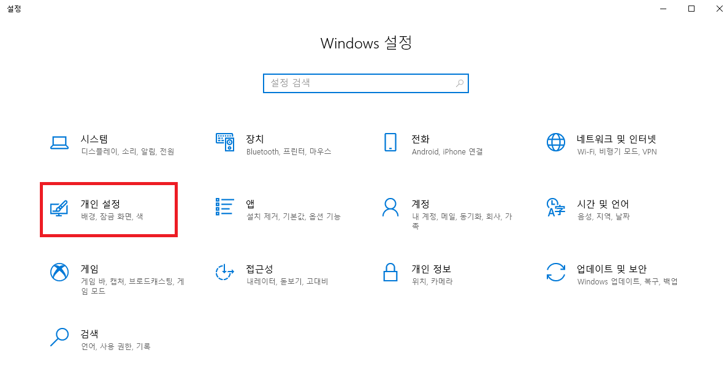Viewport: 727px width, 369px height.
Task: Open the 접근성 category title
Action: [260, 269]
